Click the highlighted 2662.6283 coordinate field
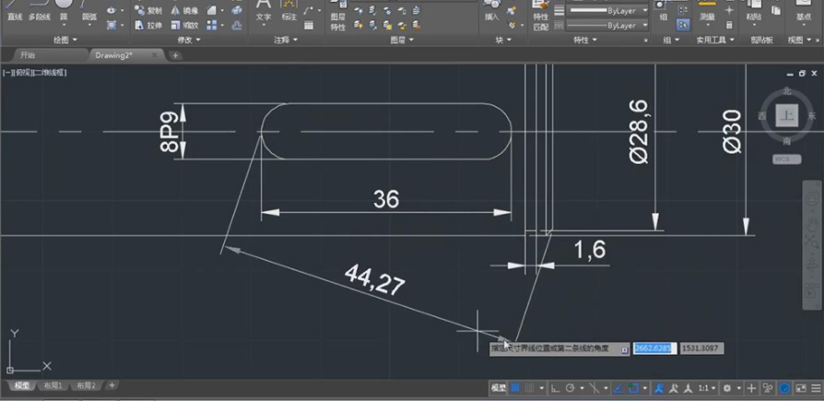The image size is (824, 401). point(654,348)
